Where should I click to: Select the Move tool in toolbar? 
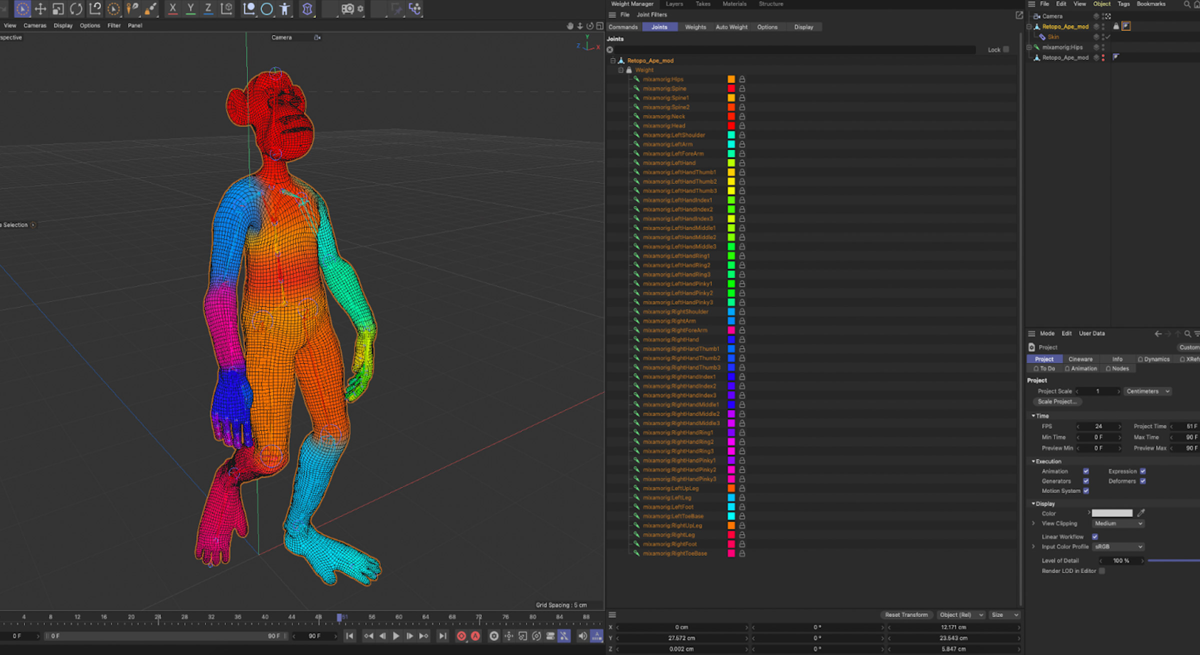pos(40,8)
